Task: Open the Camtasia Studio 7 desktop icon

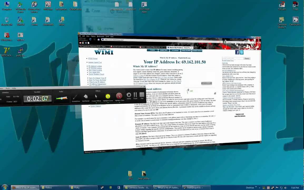Action: coord(282,22)
